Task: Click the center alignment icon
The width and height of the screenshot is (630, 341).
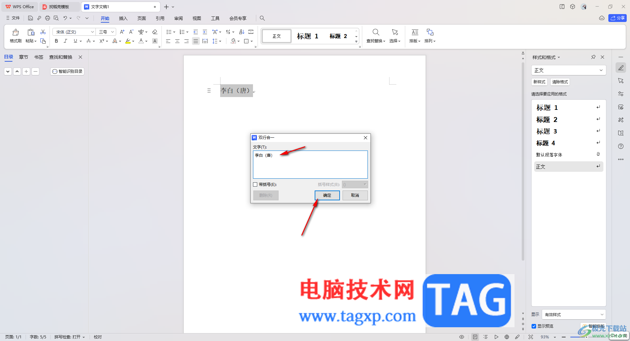Action: (177, 41)
